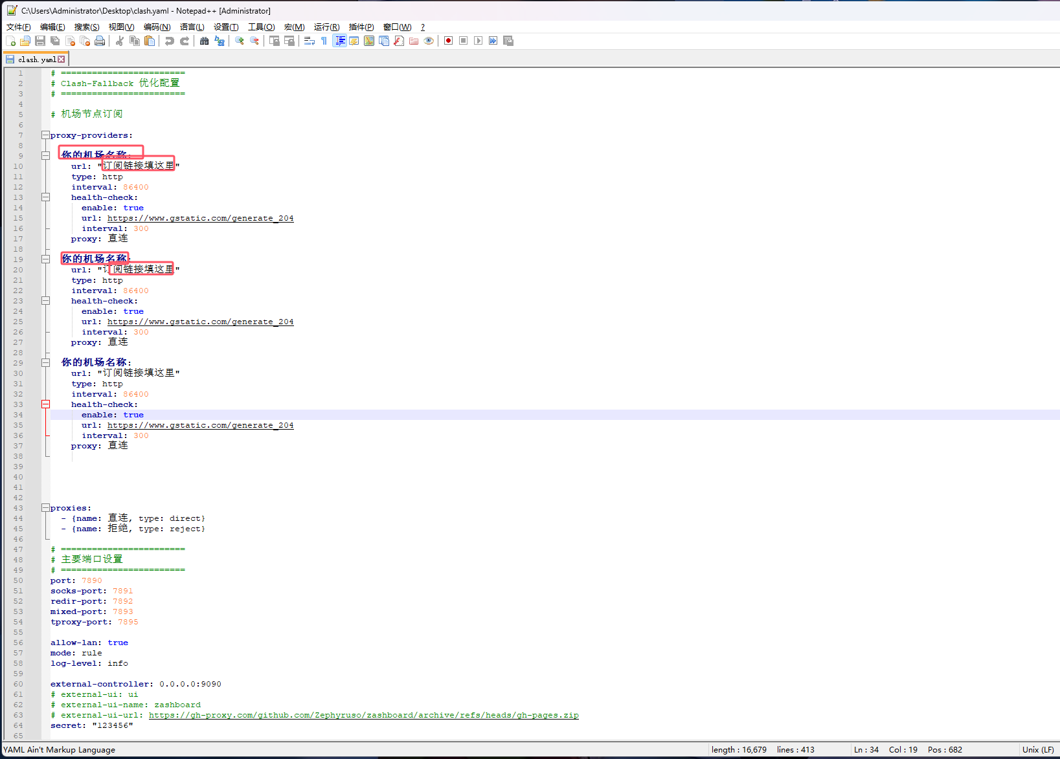Click the Print icon in toolbar
1060x759 pixels.
coord(100,41)
